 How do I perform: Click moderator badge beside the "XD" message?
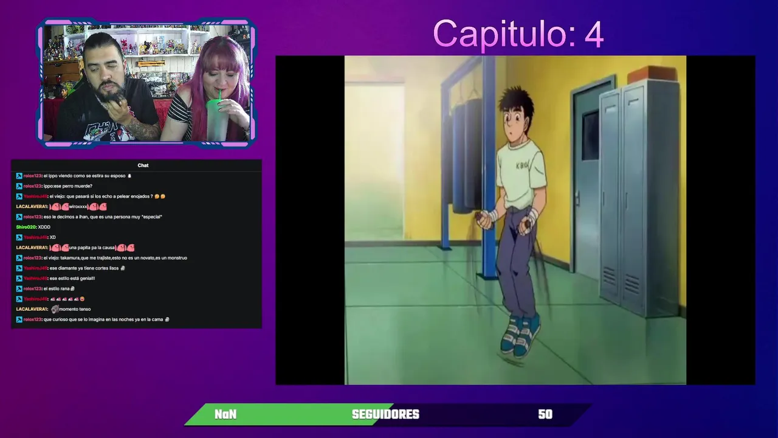[19, 237]
